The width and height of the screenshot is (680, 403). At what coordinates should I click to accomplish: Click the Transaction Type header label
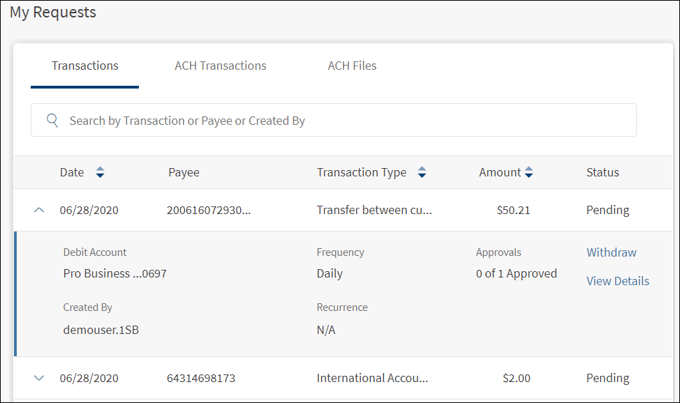(x=362, y=172)
